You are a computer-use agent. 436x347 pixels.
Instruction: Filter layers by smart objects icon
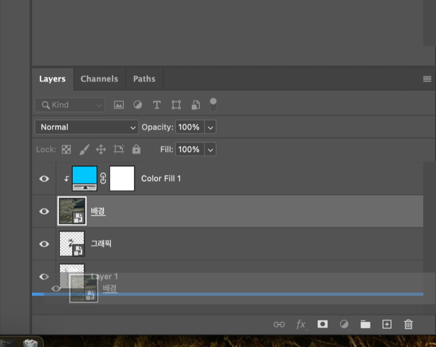(196, 105)
